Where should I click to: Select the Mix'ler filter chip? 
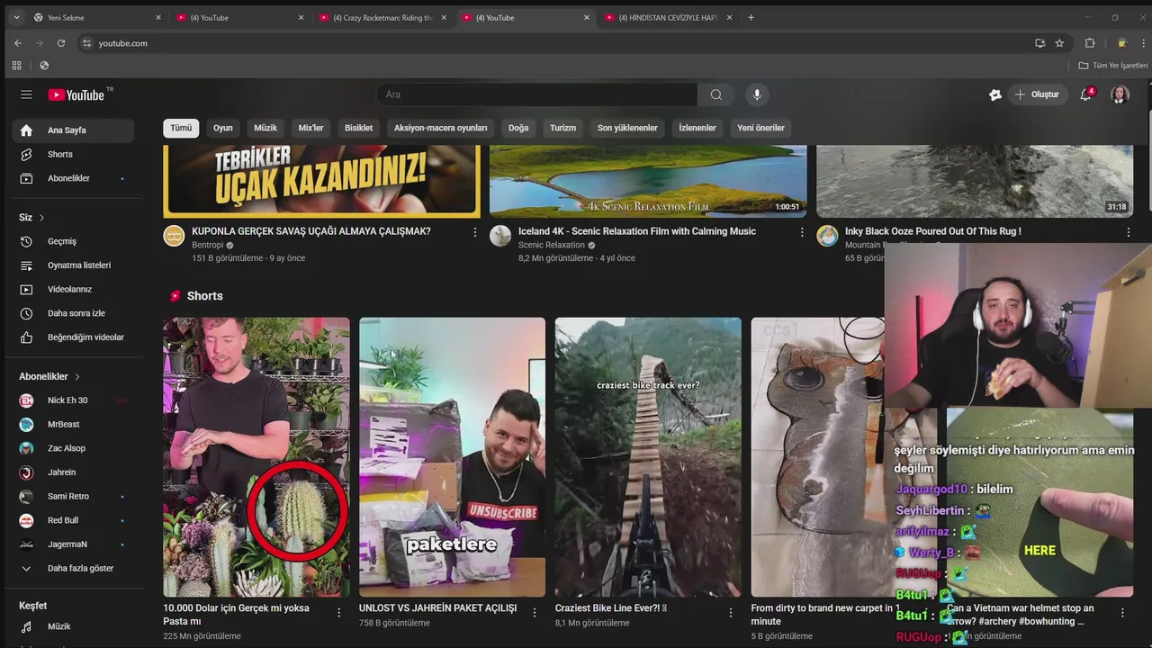coord(310,128)
